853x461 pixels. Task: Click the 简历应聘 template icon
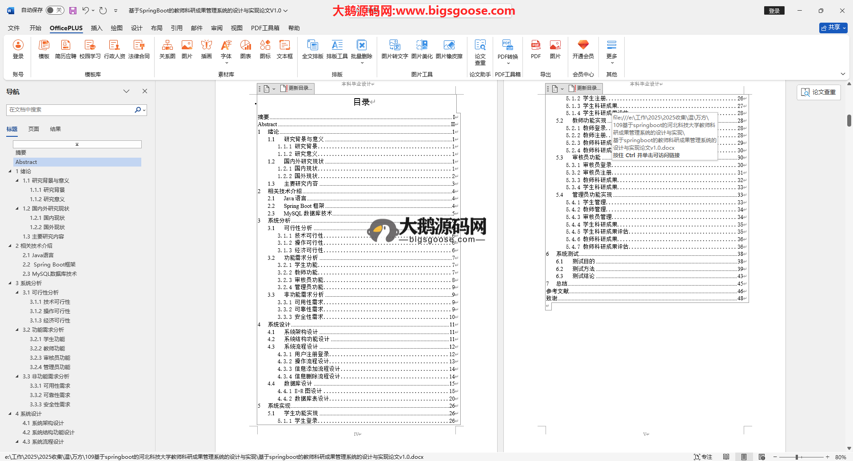[x=65, y=49]
